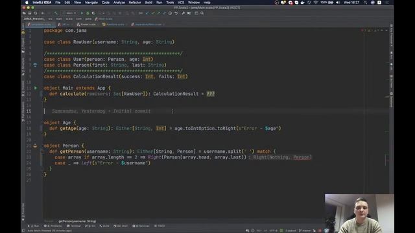Click JAVA_Present breadcrumb root

pos(34,19)
